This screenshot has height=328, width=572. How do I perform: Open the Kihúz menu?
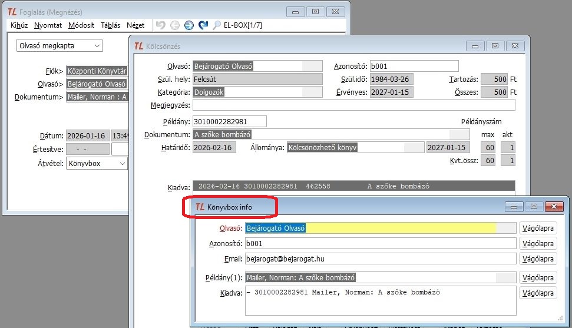[19, 25]
